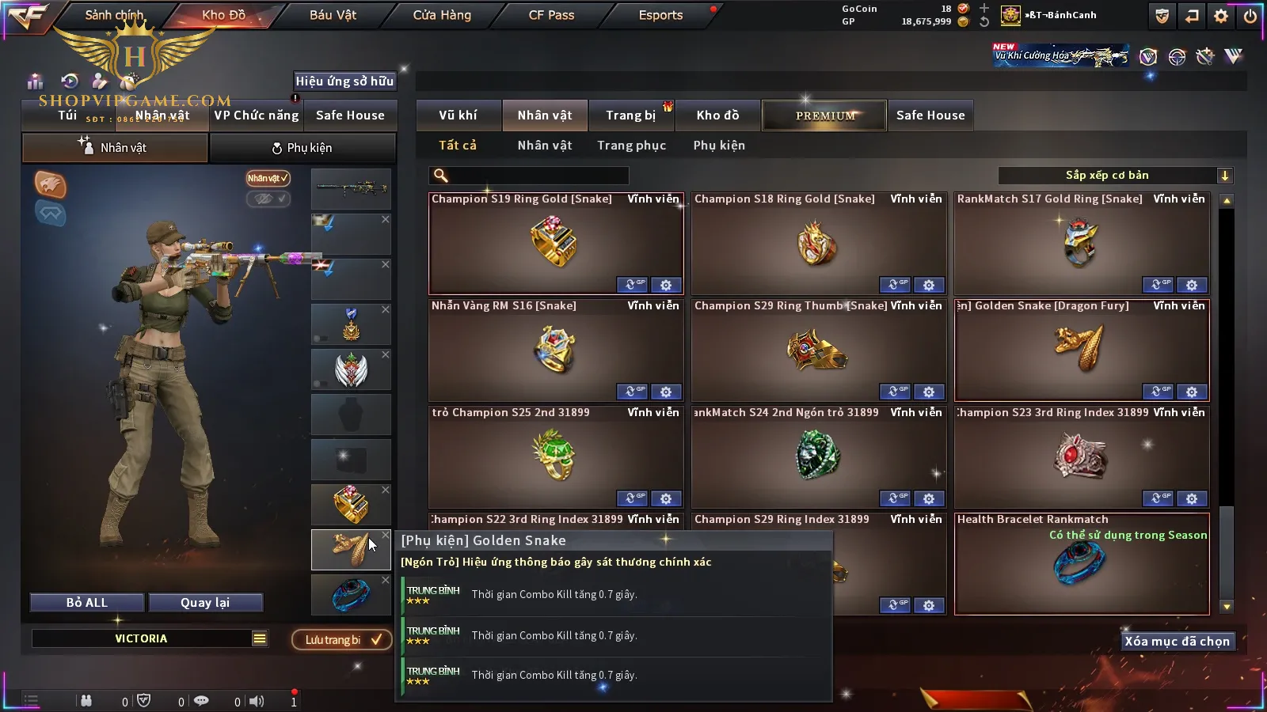1267x712 pixels.
Task: Switch to the Vũ khí tab
Action: (x=458, y=116)
